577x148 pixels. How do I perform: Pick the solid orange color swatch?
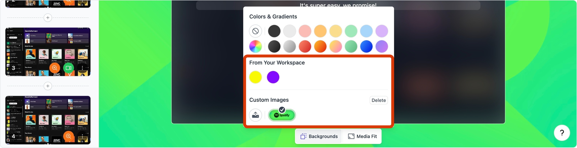click(x=320, y=31)
